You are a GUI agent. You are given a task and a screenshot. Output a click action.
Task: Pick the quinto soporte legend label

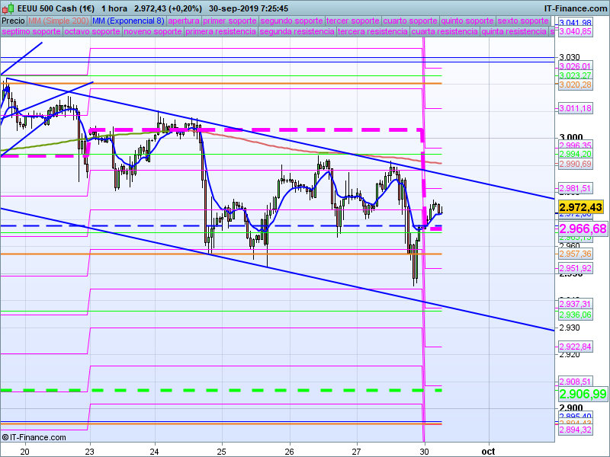[467, 21]
